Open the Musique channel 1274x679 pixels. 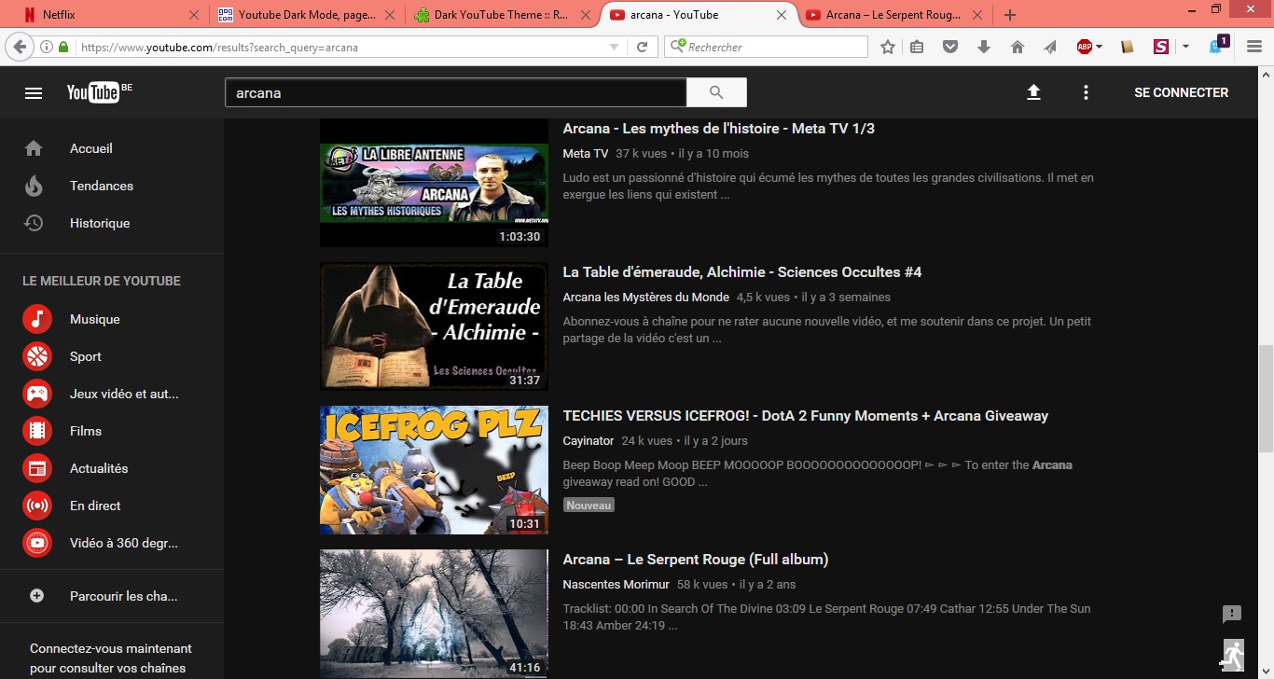click(x=95, y=319)
